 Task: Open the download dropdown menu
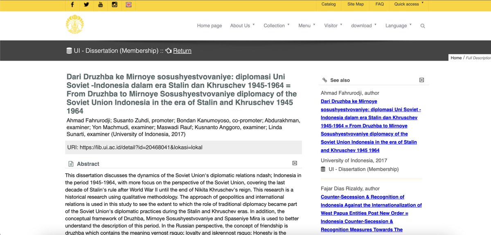point(364,25)
